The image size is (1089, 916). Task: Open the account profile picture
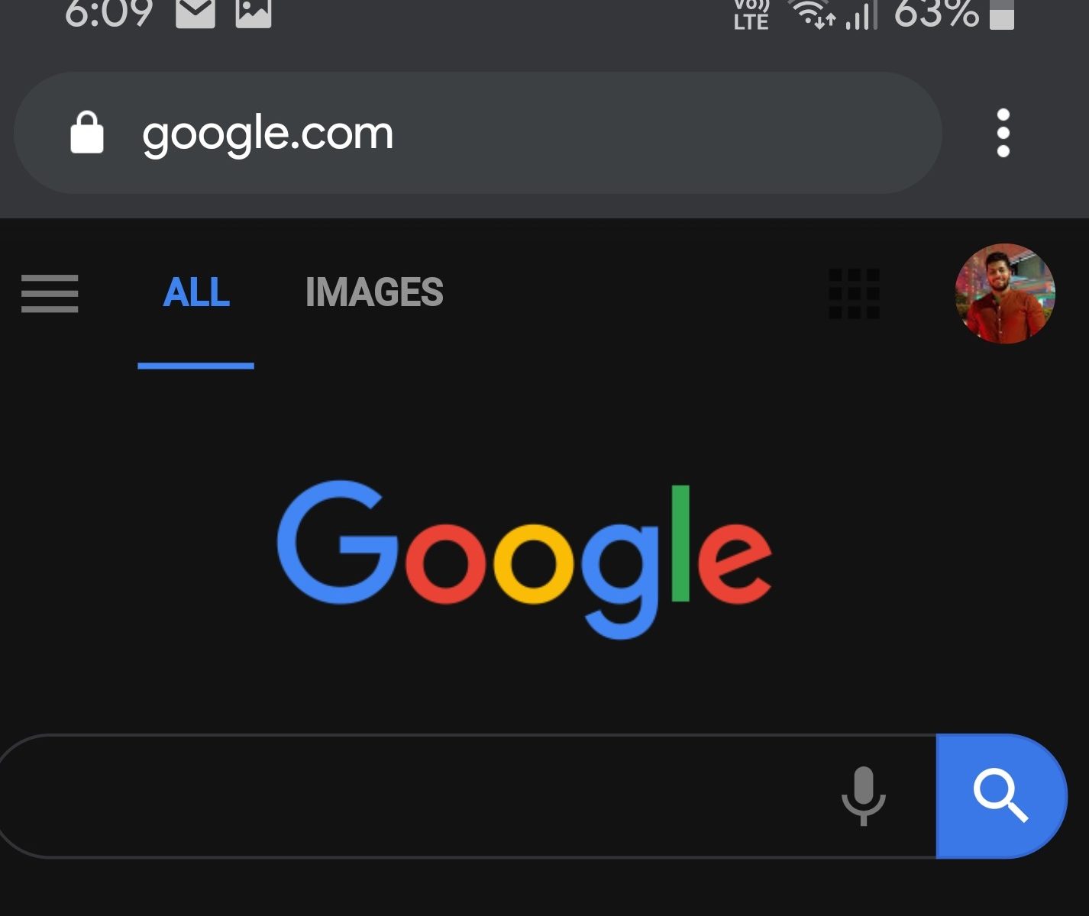1005,293
